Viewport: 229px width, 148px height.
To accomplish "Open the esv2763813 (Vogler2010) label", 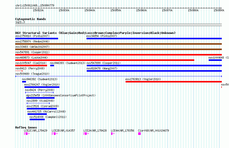I will pyautogui.click(x=143, y=79).
